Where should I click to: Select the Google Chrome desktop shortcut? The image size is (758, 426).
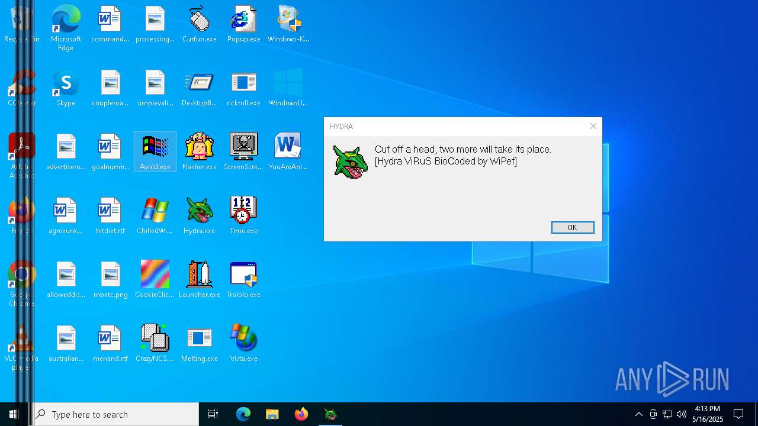pos(21,283)
